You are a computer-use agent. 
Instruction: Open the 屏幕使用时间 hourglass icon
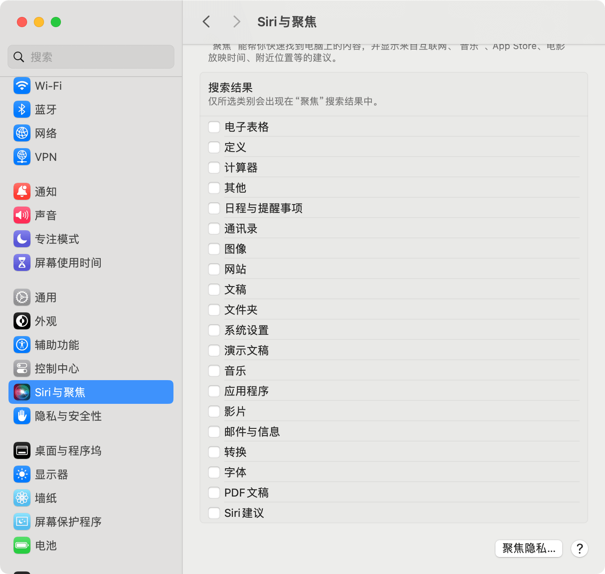[22, 263]
